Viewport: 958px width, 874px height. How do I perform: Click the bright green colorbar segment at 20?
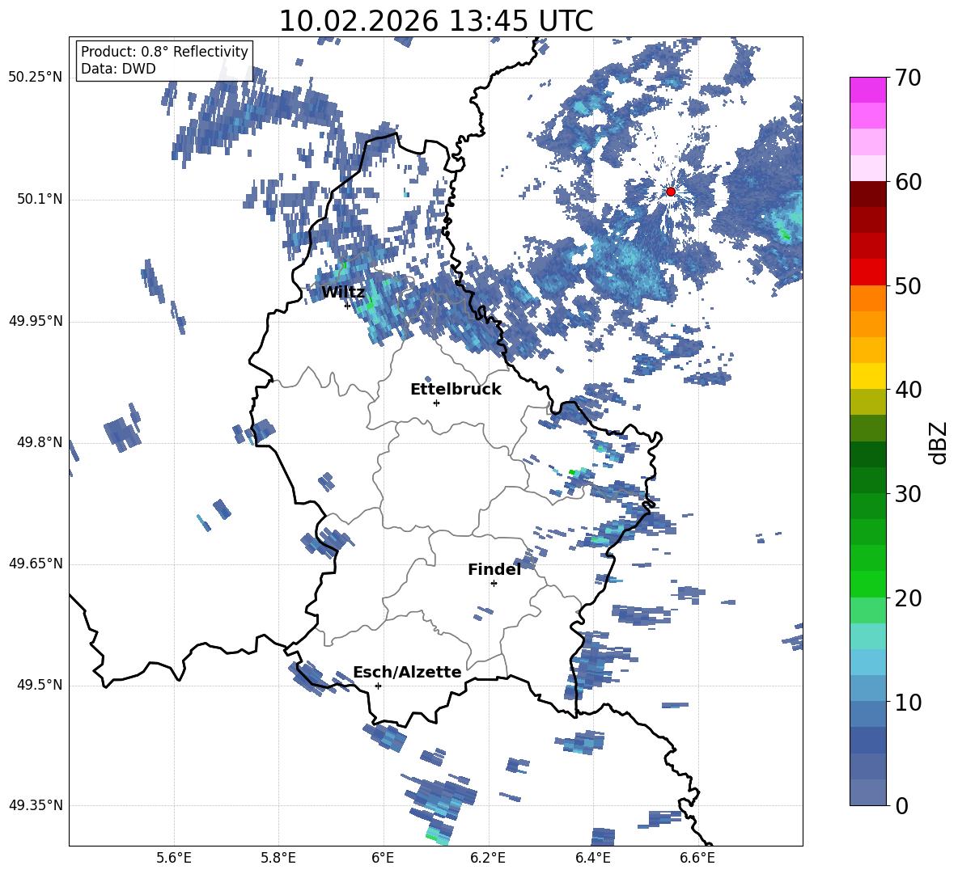tap(867, 585)
